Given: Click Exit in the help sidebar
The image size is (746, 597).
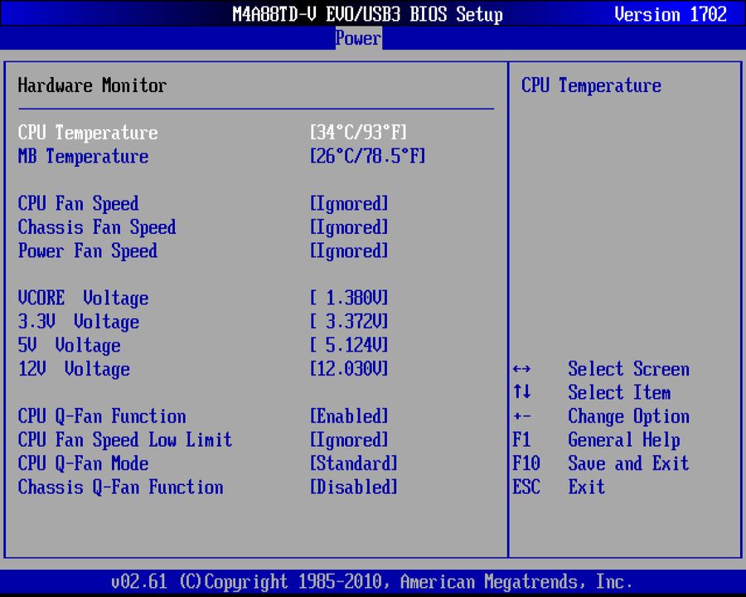Looking at the screenshot, I should click(x=586, y=488).
